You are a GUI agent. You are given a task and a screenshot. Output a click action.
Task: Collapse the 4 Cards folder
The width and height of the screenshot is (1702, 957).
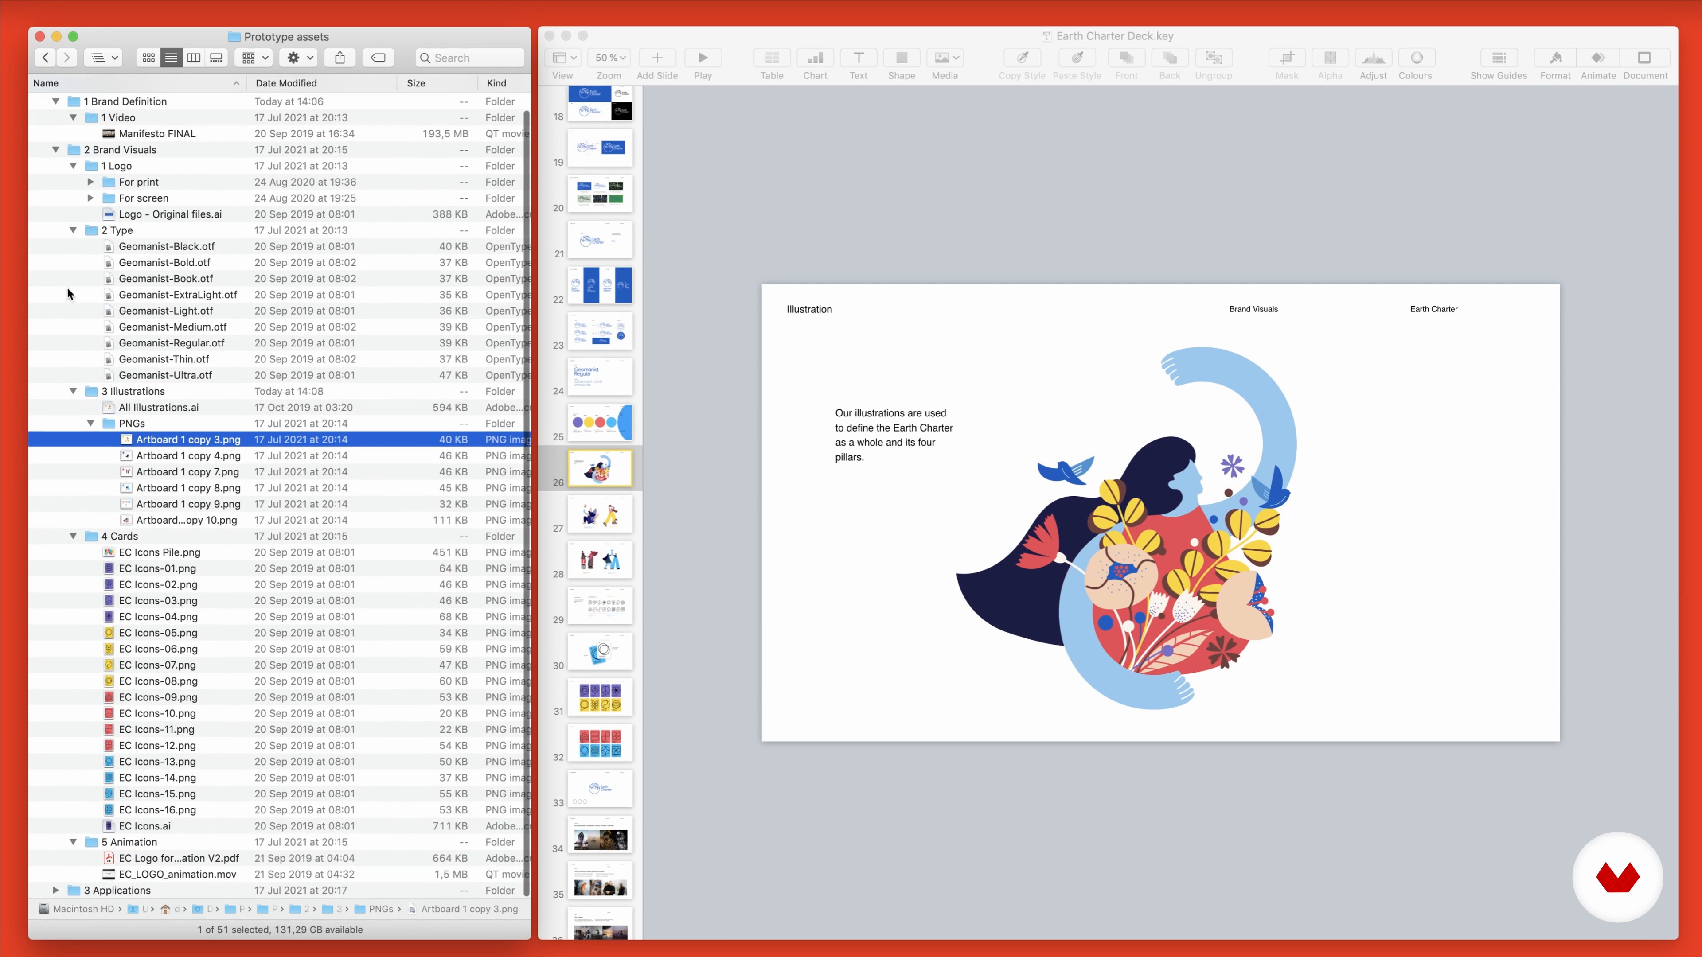(73, 536)
